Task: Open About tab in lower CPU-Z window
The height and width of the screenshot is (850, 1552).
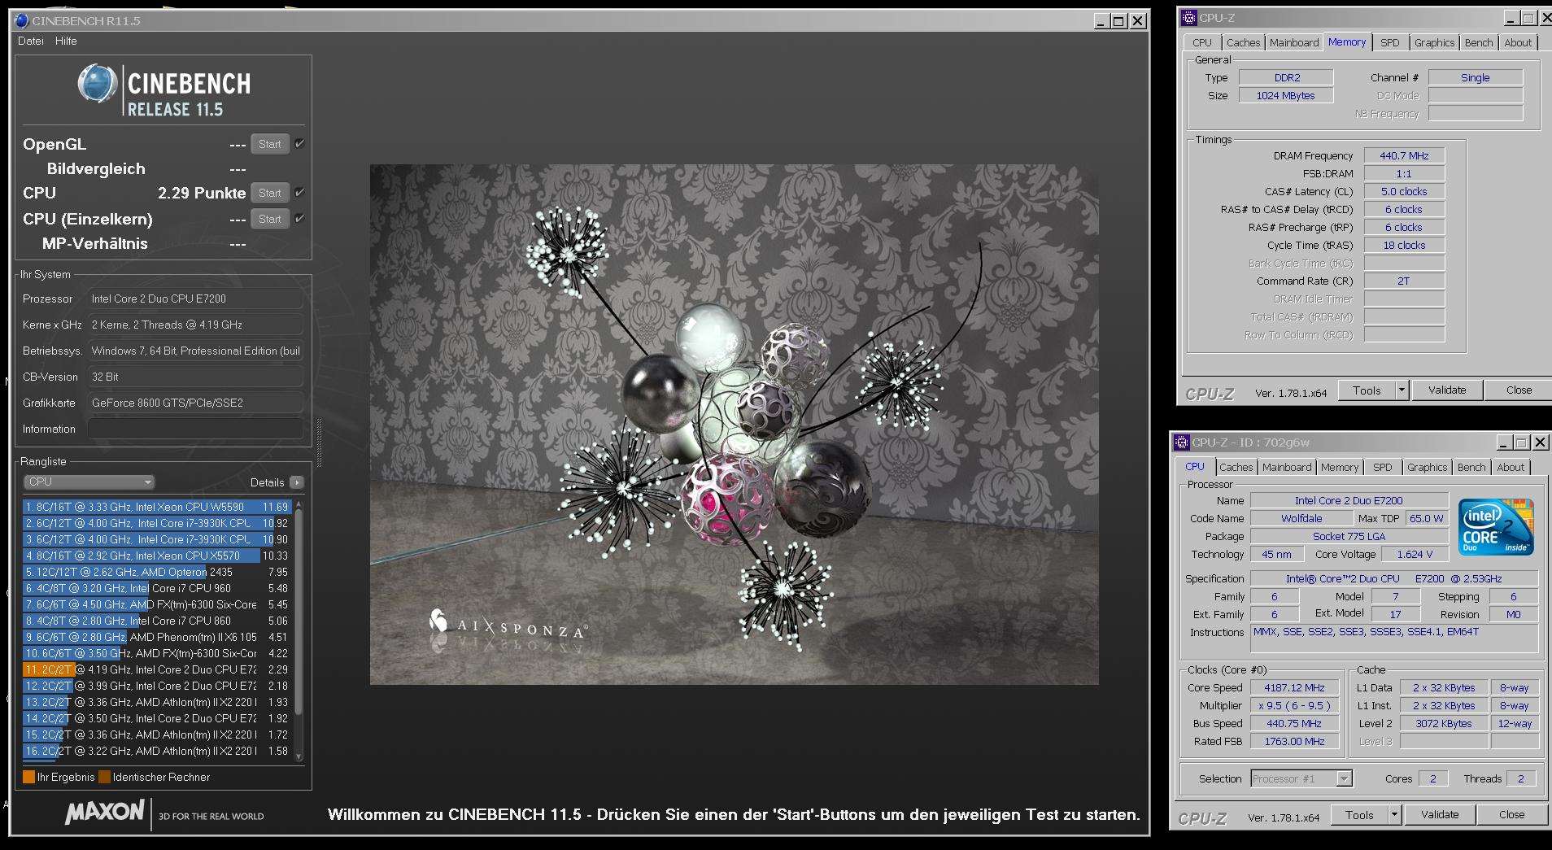Action: 1511,467
